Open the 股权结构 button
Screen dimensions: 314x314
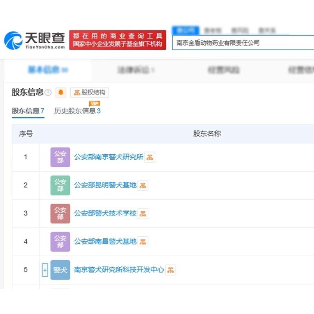[89, 93]
